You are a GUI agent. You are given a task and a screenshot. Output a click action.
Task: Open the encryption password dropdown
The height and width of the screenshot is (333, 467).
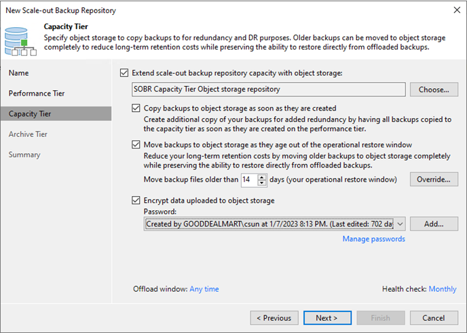tap(400, 224)
